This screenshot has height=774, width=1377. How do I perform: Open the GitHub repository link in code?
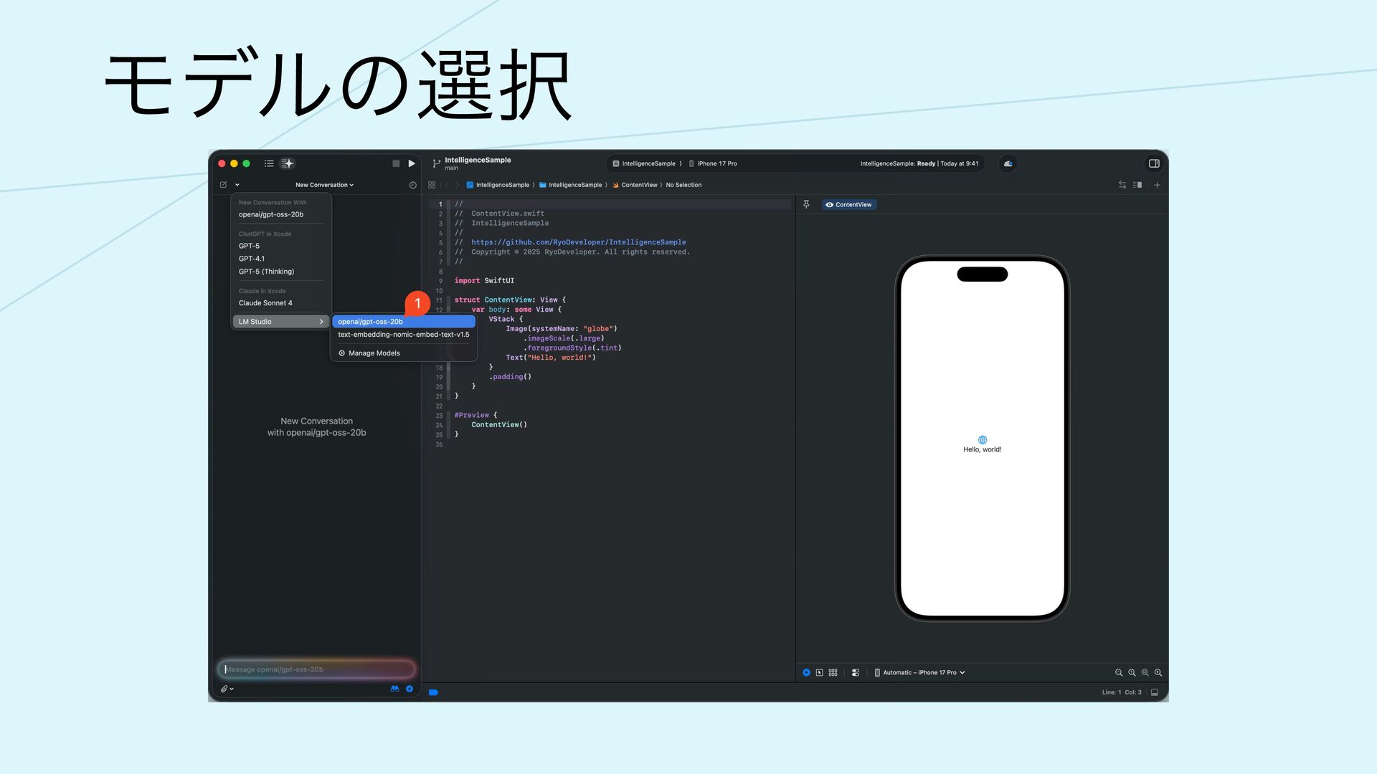578,242
